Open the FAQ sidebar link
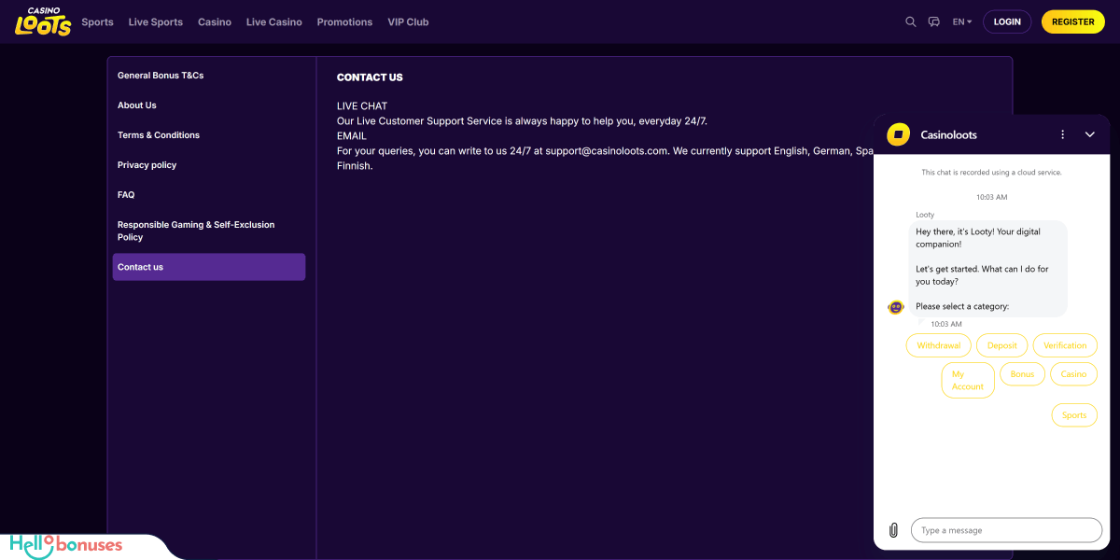 click(x=126, y=195)
